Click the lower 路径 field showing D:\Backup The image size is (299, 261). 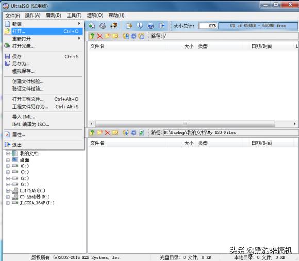[x=230, y=132]
